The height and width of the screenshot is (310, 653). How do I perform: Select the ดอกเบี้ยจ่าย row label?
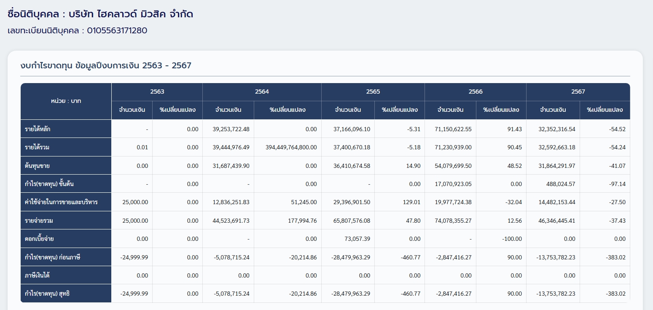pyautogui.click(x=39, y=239)
